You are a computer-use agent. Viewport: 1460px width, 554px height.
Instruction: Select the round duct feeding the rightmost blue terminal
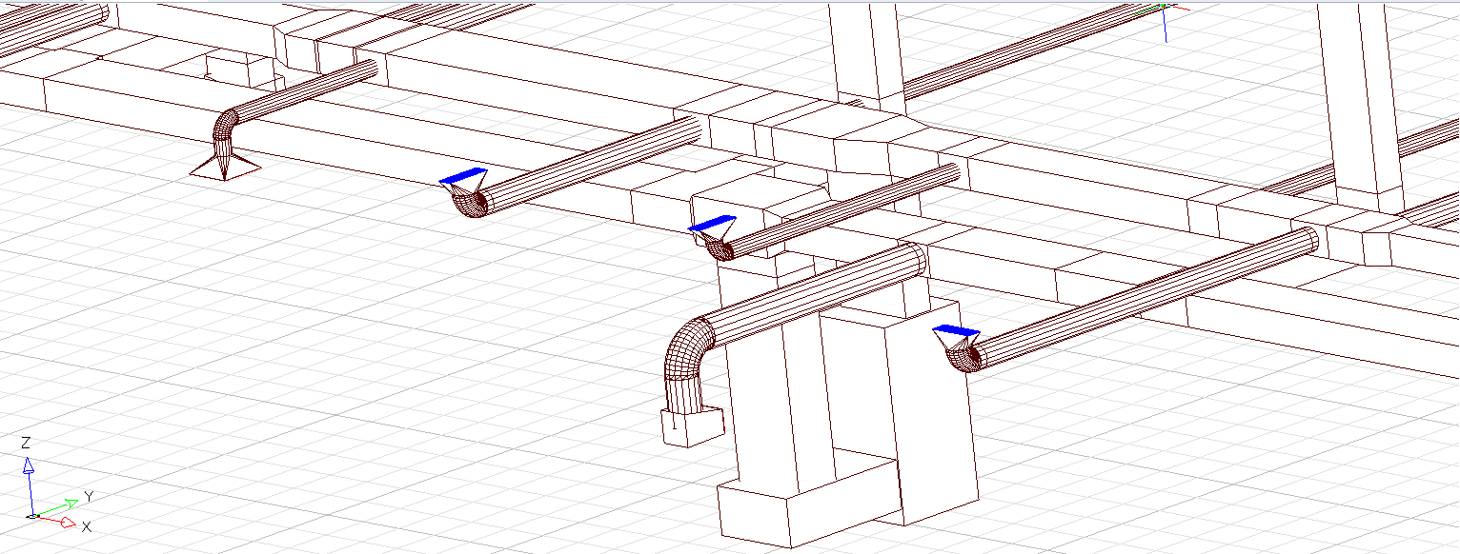[1146, 299]
